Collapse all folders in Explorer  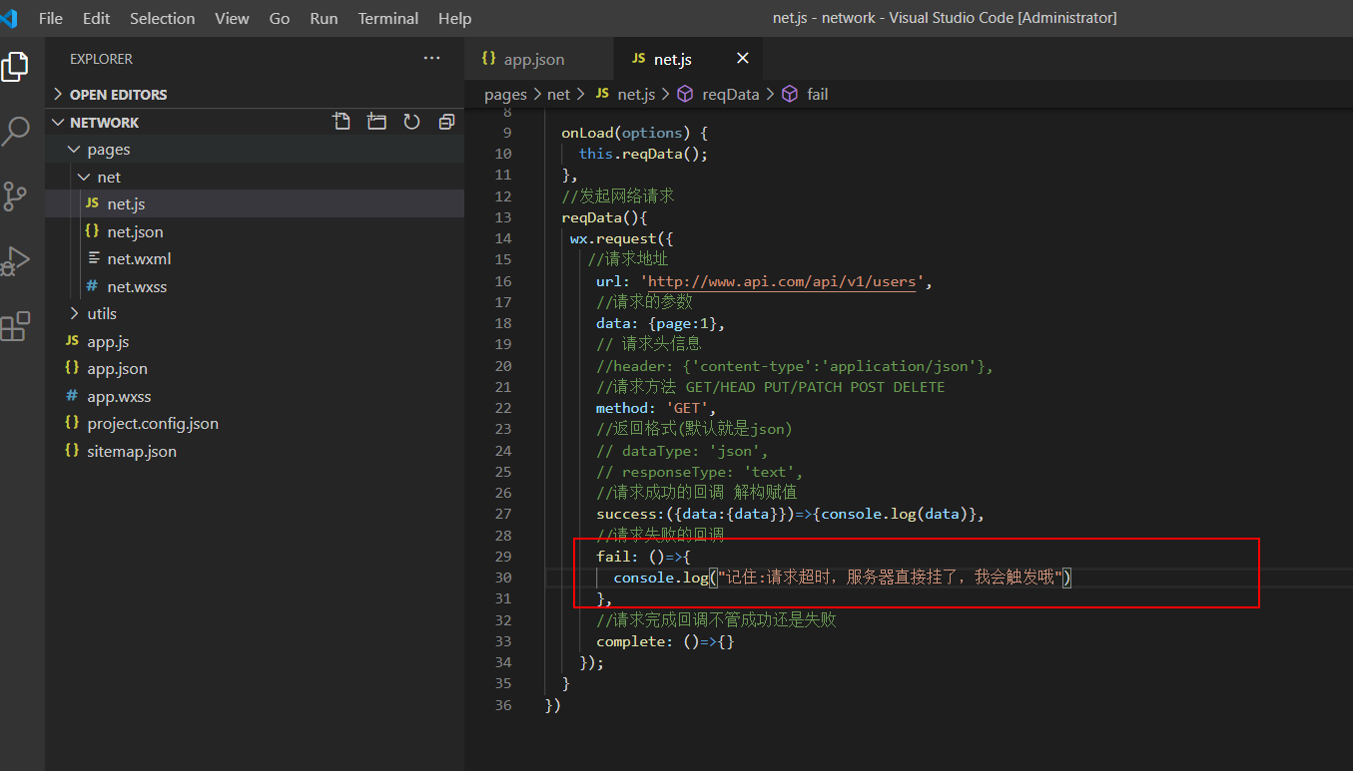pyautogui.click(x=446, y=122)
